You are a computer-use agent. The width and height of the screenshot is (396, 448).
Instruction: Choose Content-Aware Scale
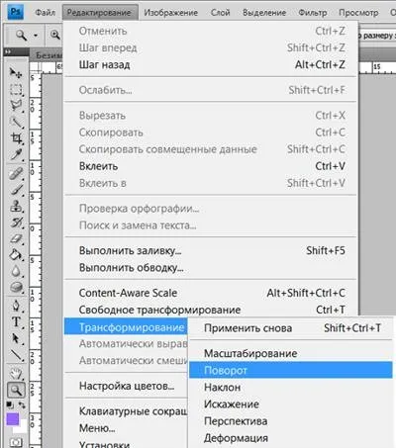tap(211, 293)
